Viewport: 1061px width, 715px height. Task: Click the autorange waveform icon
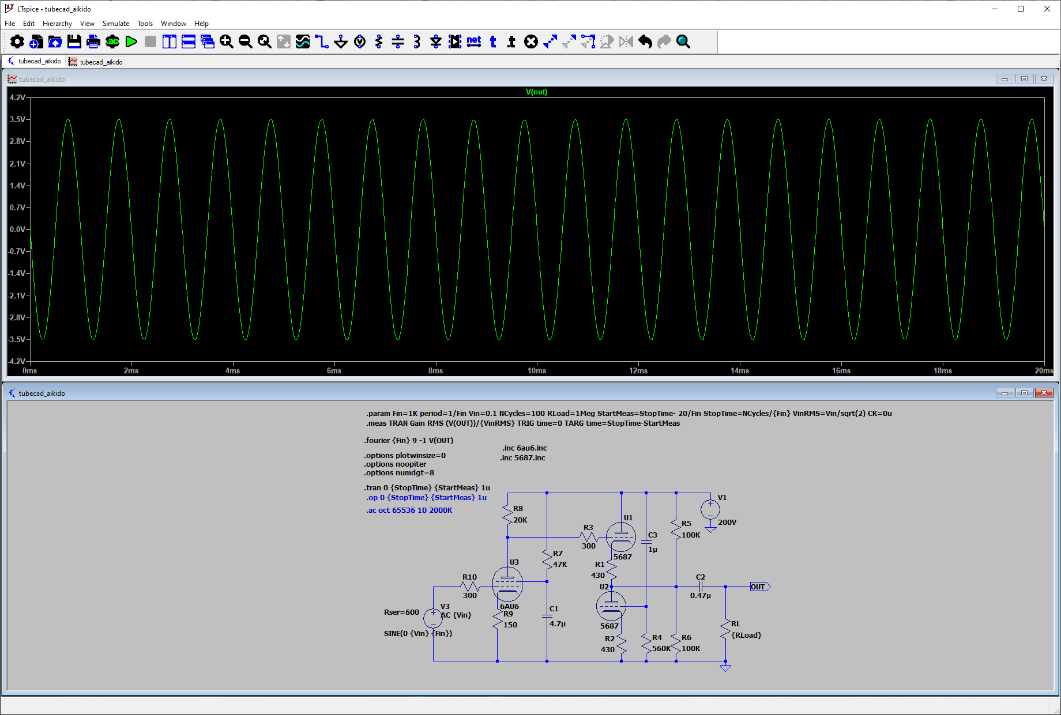point(303,41)
